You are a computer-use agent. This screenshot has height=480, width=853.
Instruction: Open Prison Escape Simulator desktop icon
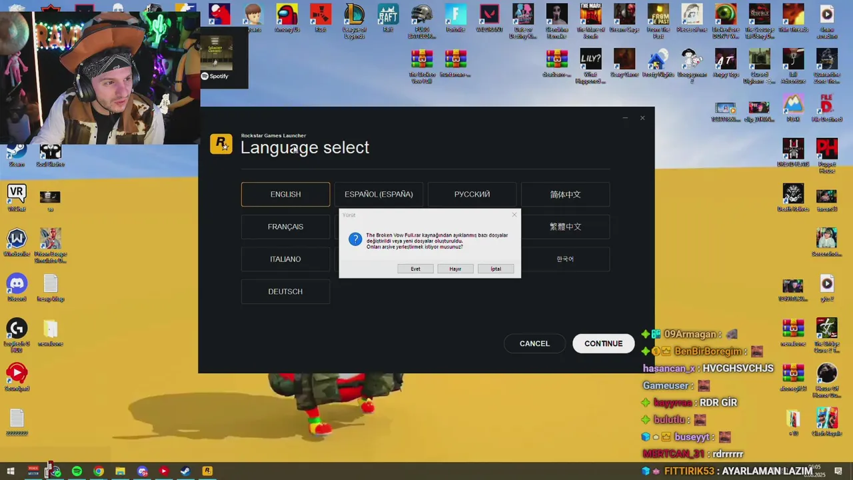pyautogui.click(x=50, y=245)
